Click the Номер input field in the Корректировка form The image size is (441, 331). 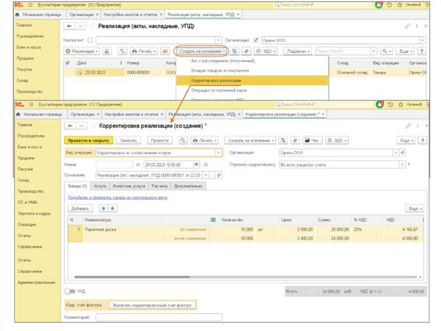click(114, 164)
